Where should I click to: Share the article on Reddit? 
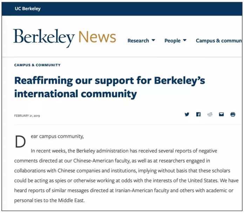210,115
